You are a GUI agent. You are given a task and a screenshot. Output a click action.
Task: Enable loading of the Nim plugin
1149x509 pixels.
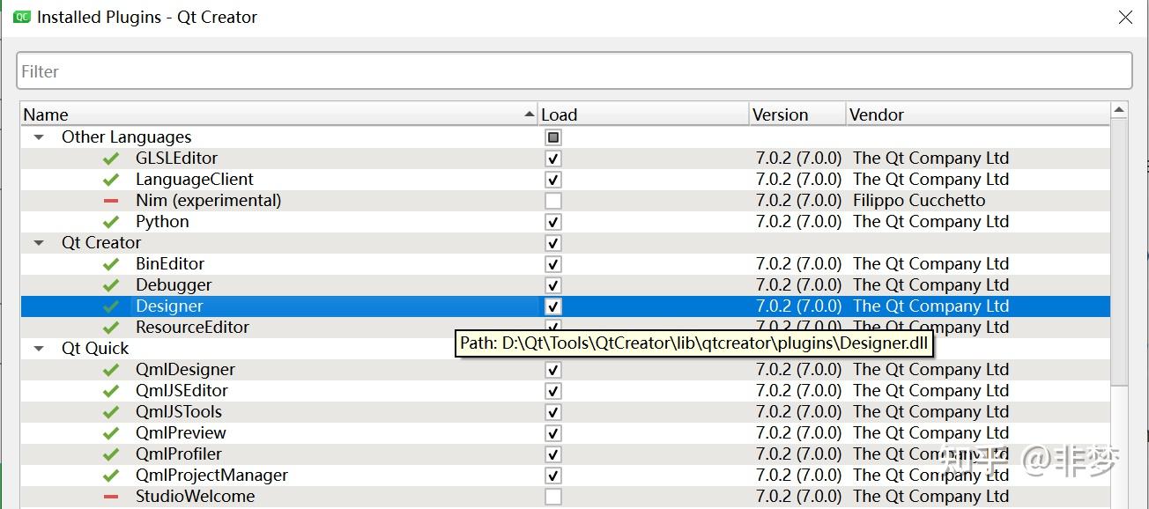tap(552, 200)
